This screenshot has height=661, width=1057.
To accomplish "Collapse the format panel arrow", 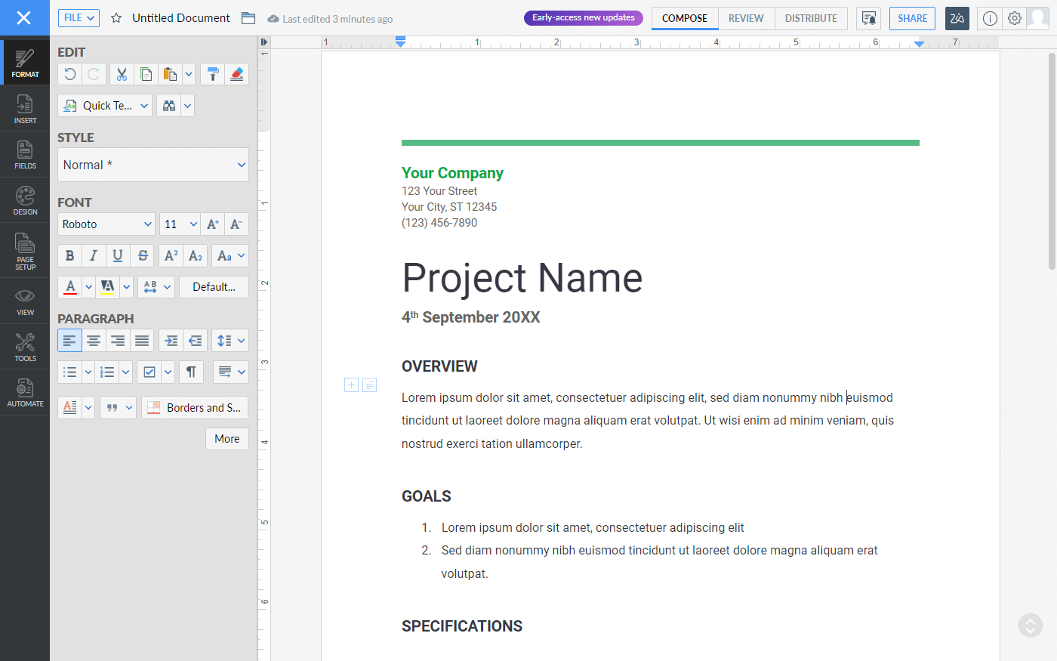I will click(263, 42).
